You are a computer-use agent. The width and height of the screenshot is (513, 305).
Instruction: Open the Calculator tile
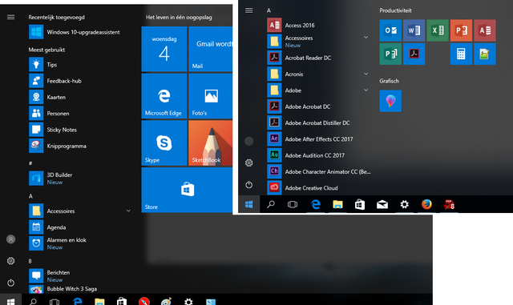pos(461,54)
